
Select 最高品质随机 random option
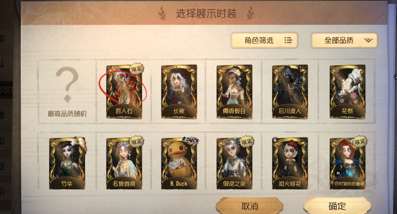pyautogui.click(x=67, y=114)
